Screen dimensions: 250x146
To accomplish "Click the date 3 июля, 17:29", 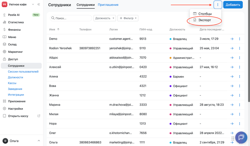I will 209,39.
